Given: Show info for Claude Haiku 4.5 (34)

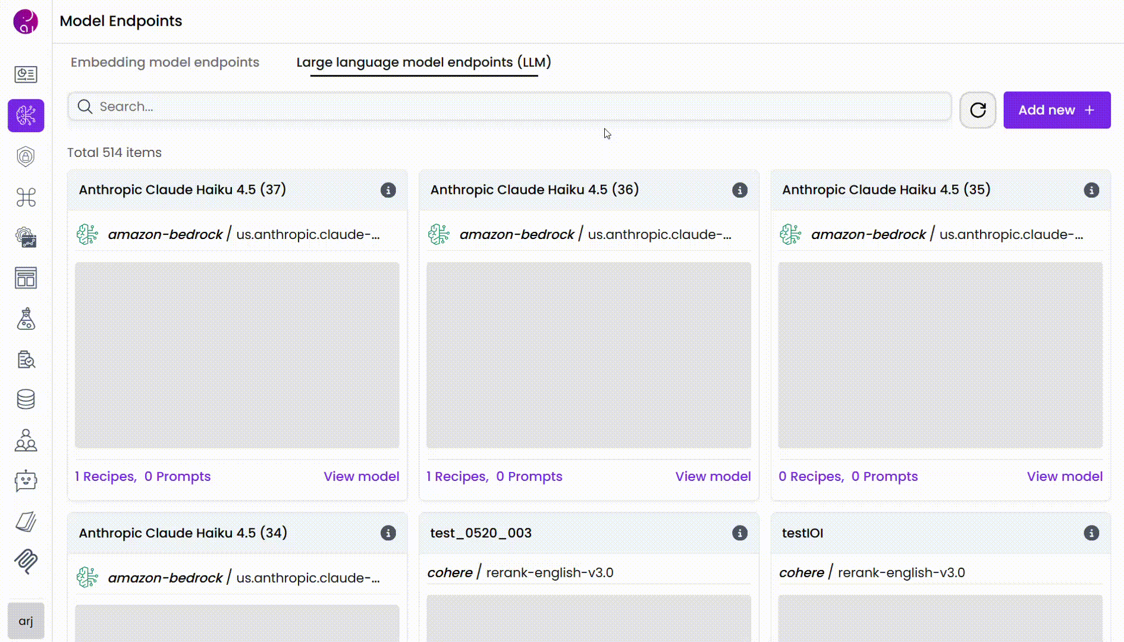Looking at the screenshot, I should coord(388,533).
